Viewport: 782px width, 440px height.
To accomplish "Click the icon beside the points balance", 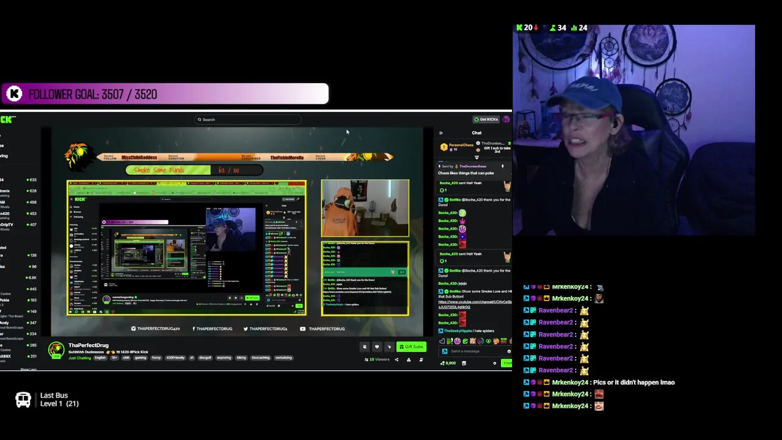I will (464, 363).
